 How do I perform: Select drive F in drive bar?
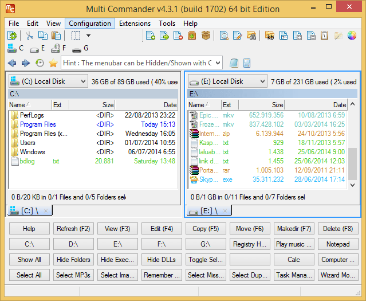click(x=58, y=48)
